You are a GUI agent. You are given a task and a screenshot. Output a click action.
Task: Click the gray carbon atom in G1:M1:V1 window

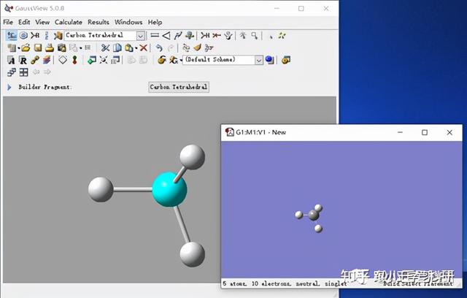pos(313,215)
